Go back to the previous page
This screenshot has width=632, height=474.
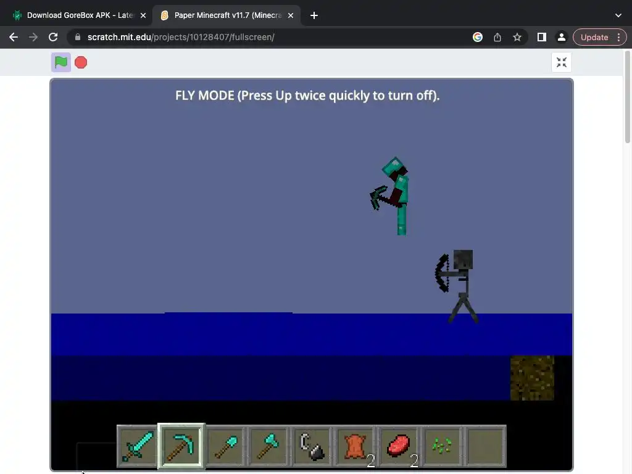(x=14, y=37)
